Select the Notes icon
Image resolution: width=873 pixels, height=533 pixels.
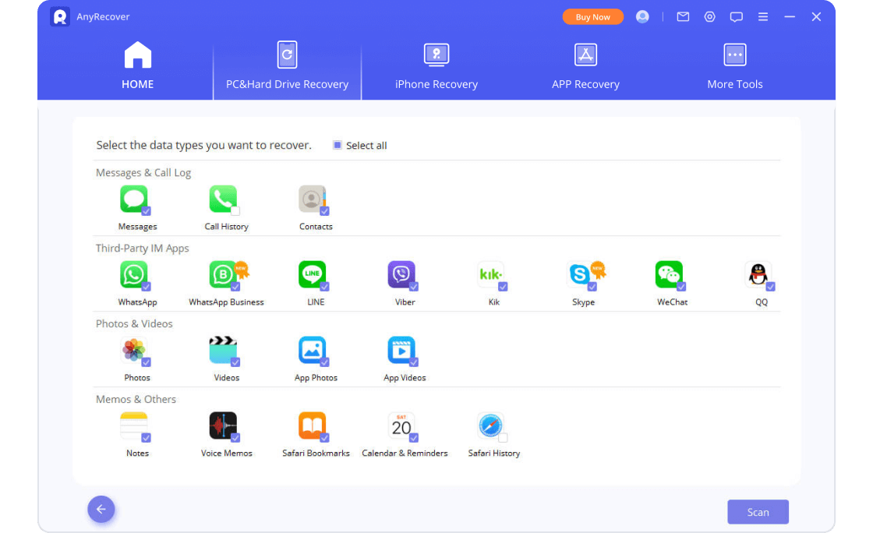133,425
